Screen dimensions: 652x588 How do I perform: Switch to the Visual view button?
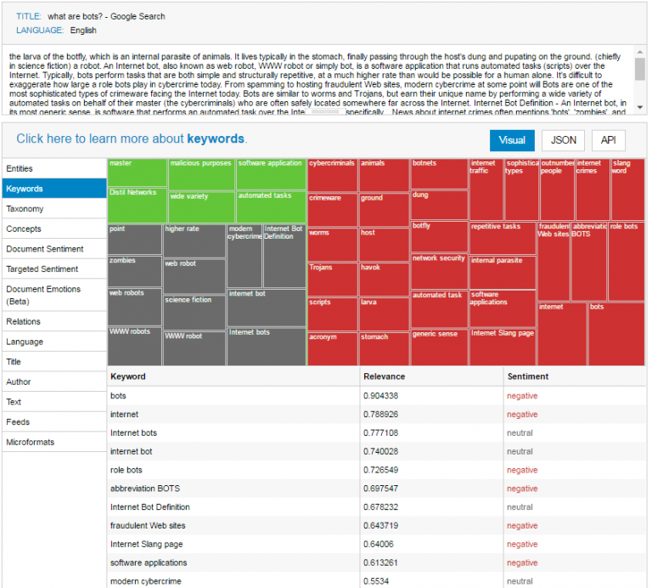click(512, 140)
